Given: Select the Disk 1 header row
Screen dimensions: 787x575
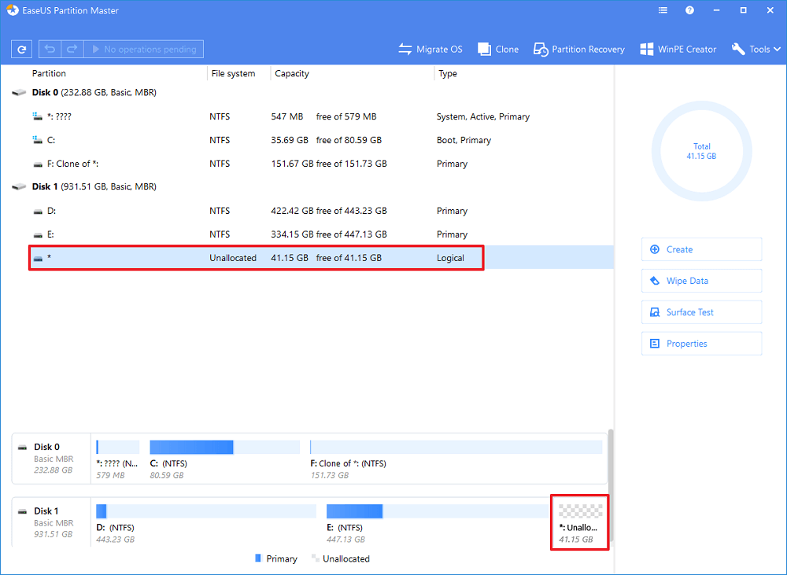Looking at the screenshot, I should point(94,187).
